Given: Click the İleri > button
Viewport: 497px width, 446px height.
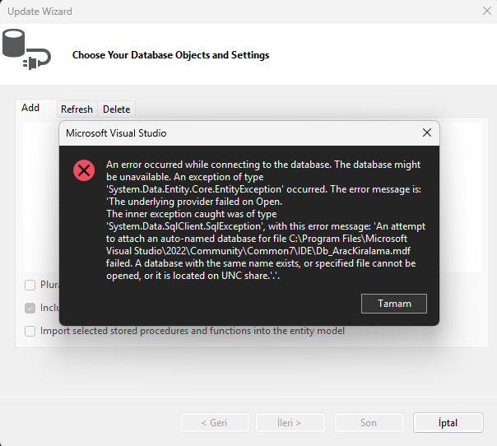Looking at the screenshot, I should (x=290, y=422).
